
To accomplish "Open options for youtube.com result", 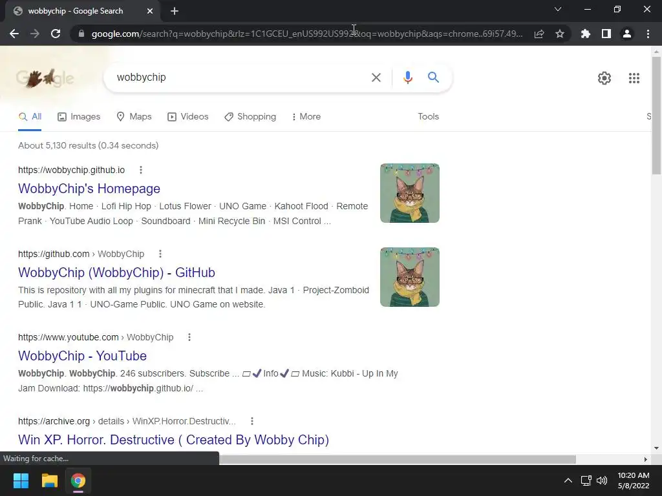I will pos(189,337).
